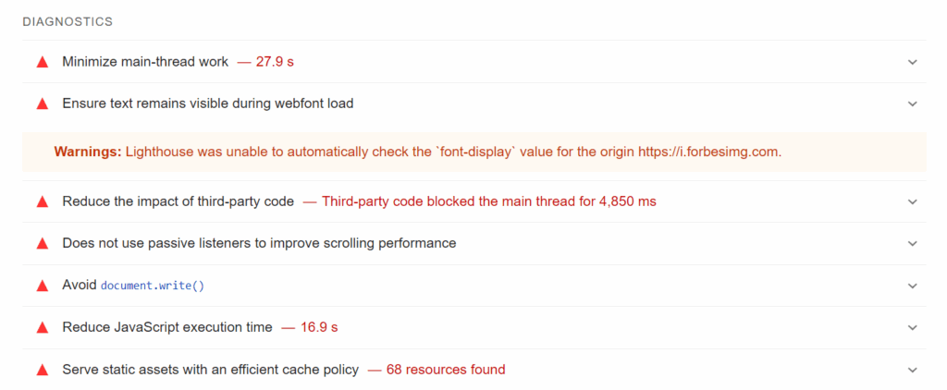Select 'Reduce JavaScript execution time' audit title
947x390 pixels.
(167, 327)
